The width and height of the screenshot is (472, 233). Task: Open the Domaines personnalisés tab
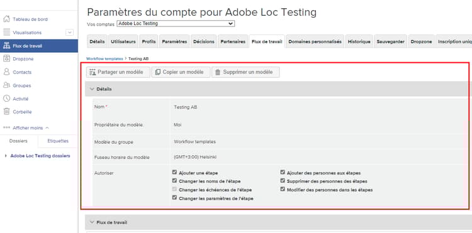[x=315, y=41]
